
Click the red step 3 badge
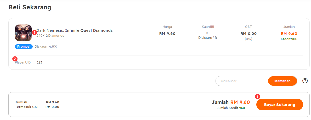257,97
